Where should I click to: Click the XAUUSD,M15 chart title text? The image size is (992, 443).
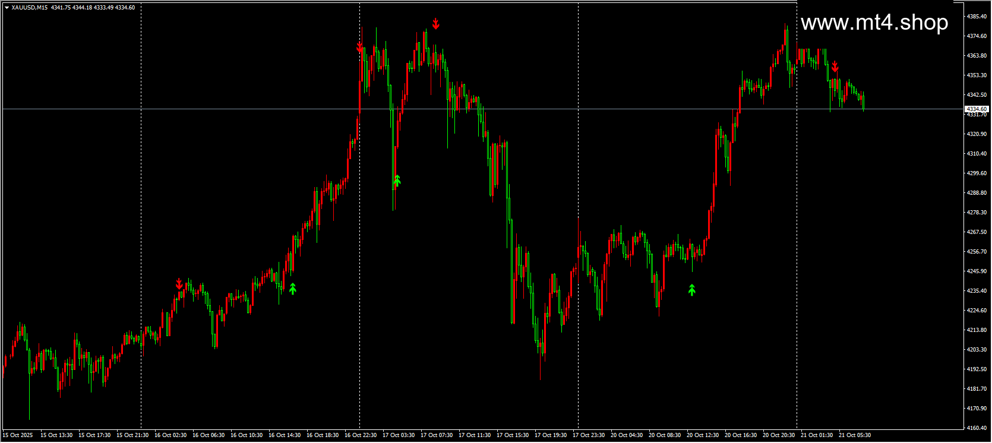coord(30,8)
